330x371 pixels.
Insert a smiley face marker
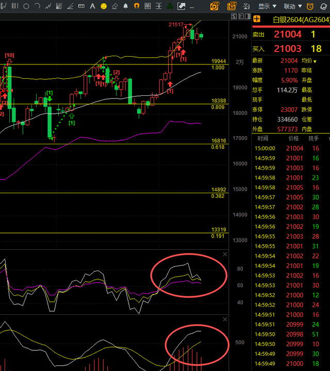(104, 6)
